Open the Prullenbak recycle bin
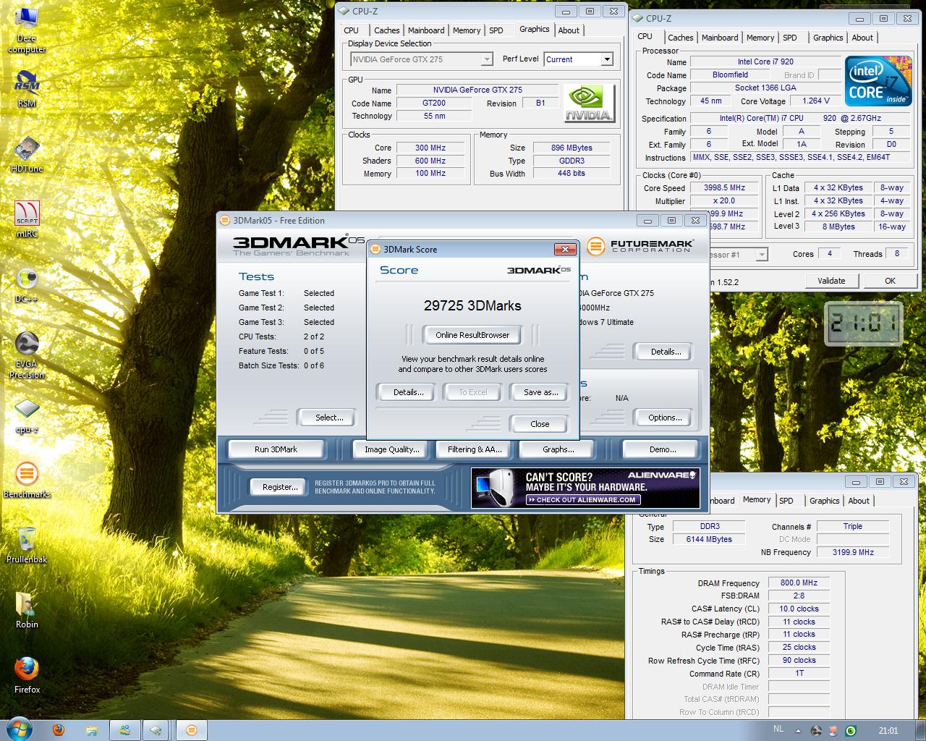The width and height of the screenshot is (926, 741). [27, 544]
